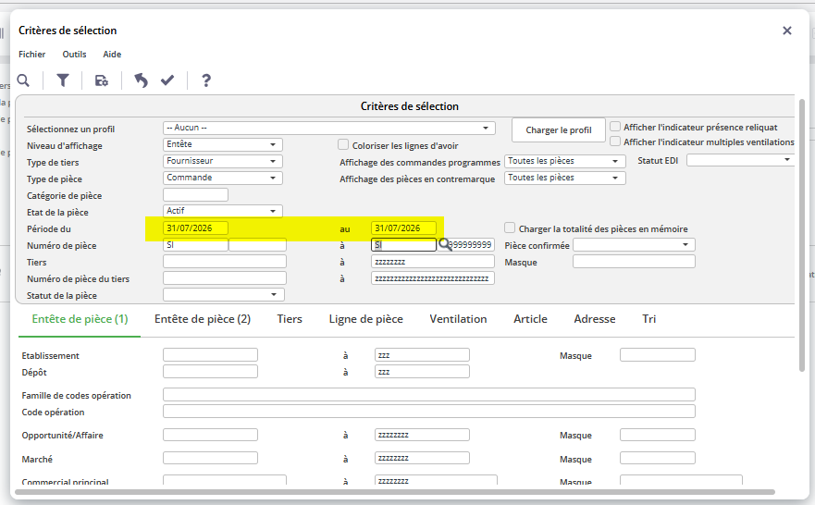Click the Charger le profil button

click(558, 129)
